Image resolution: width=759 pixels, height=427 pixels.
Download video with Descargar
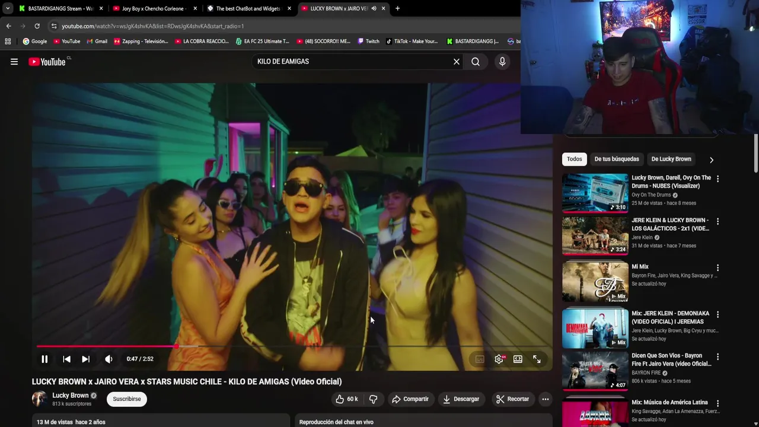tap(461, 399)
